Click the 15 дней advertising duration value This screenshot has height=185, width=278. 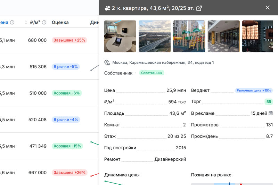[259, 113]
